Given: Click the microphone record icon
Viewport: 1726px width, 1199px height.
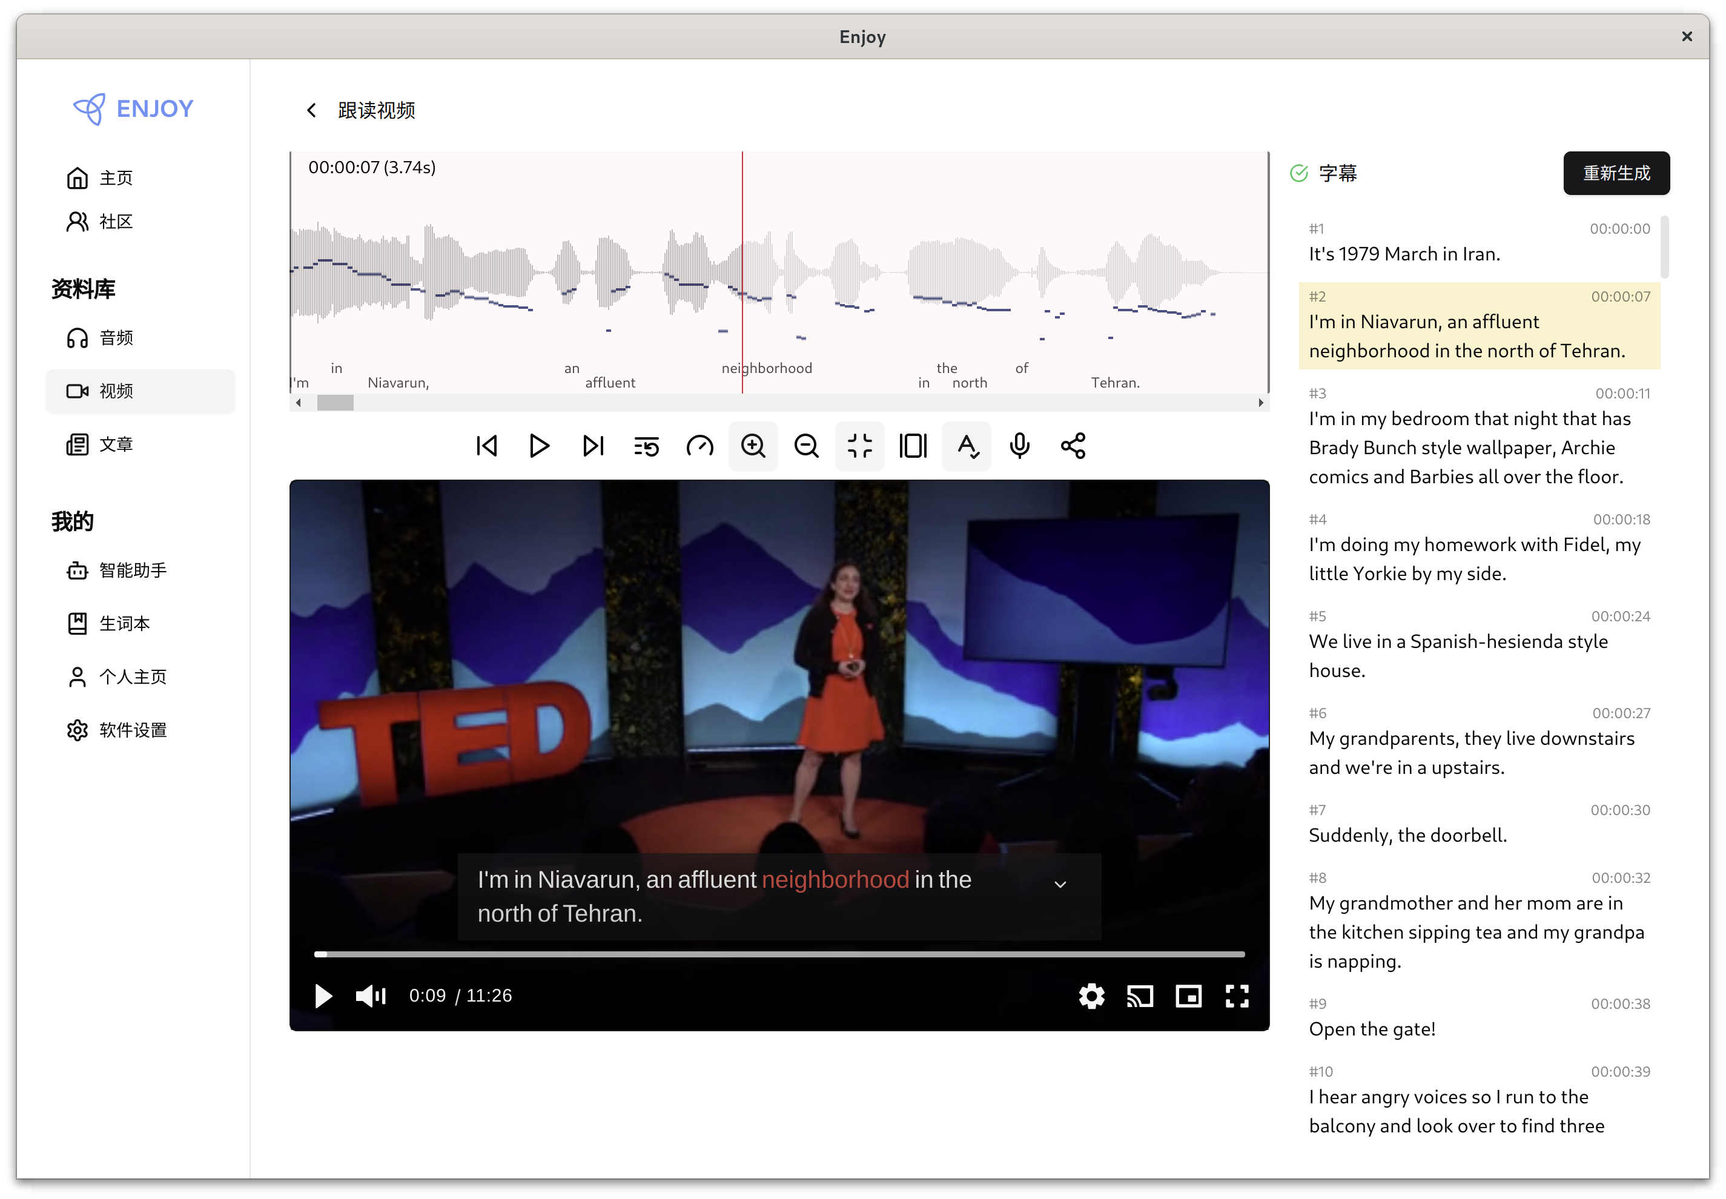Looking at the screenshot, I should click(x=1020, y=446).
